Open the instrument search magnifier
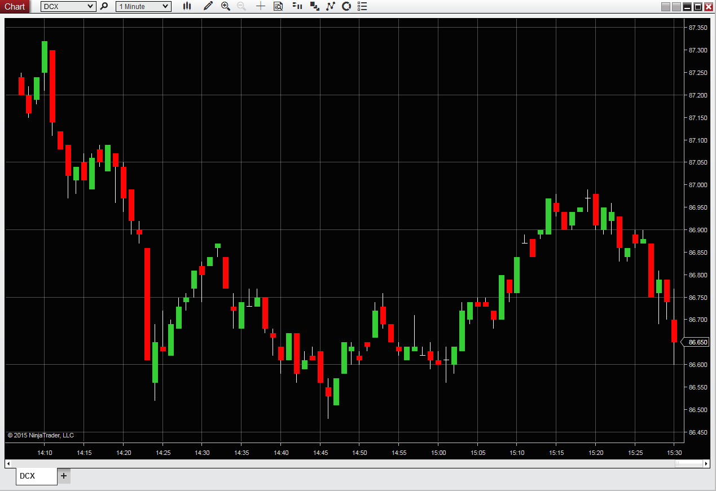This screenshot has height=491, width=716. (104, 6)
